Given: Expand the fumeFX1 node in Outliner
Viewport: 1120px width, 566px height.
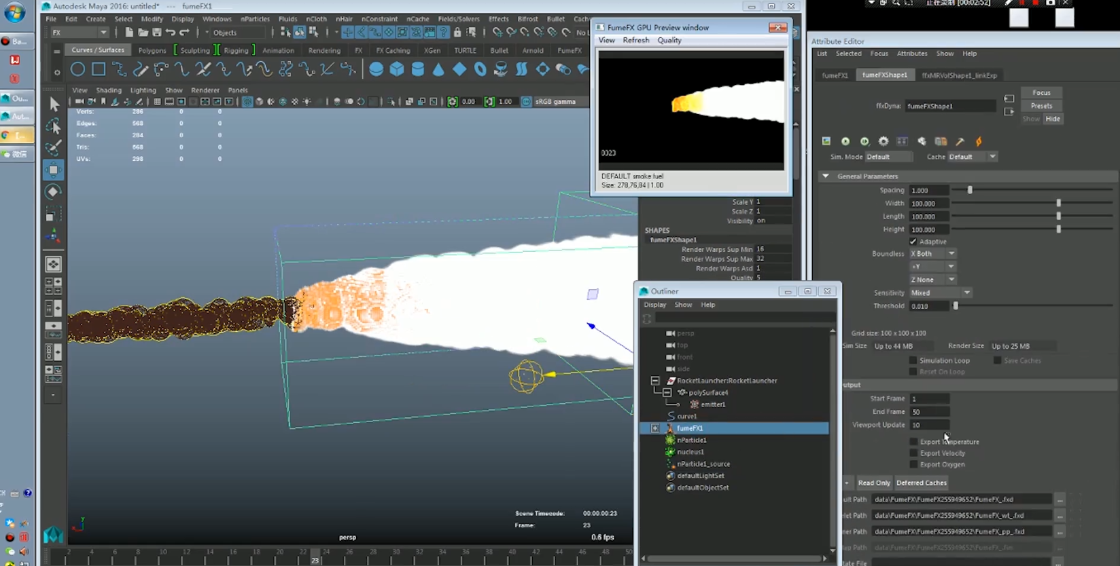Looking at the screenshot, I should point(655,428).
